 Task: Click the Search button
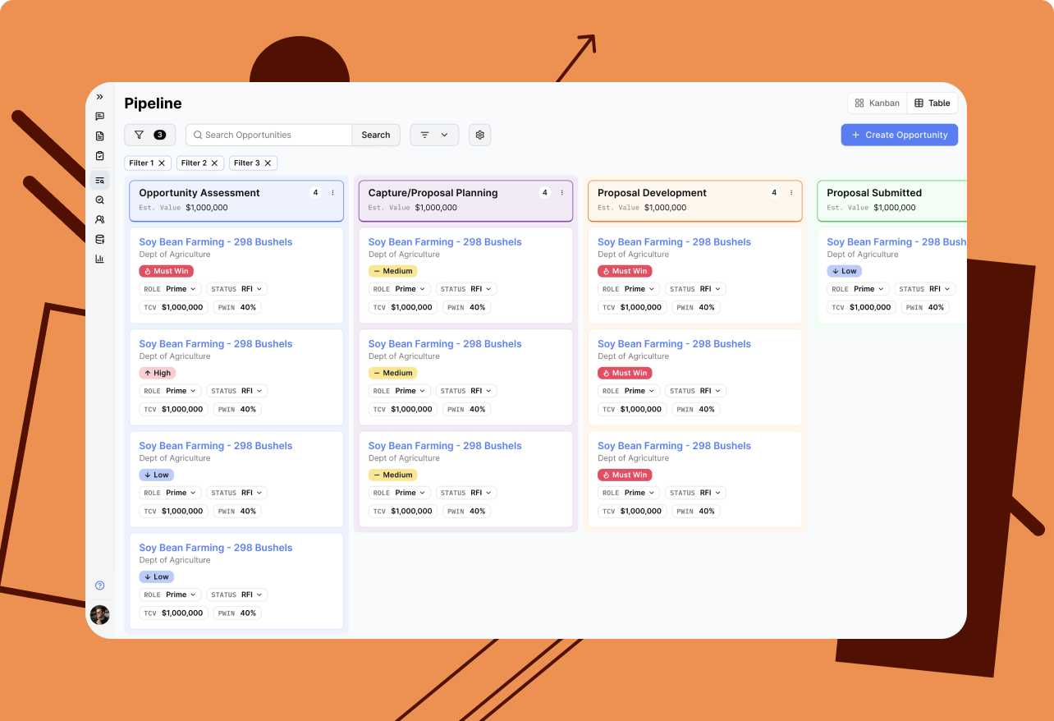tap(376, 135)
